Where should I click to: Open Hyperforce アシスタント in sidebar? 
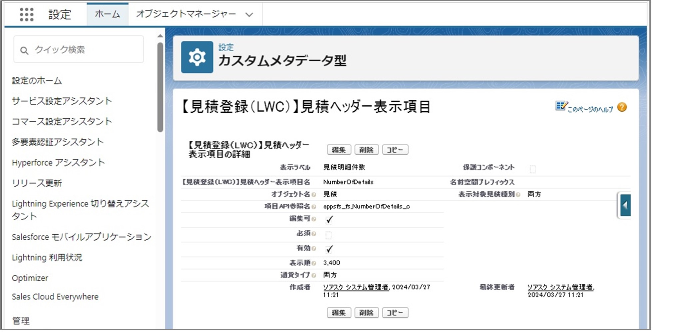tap(58, 163)
